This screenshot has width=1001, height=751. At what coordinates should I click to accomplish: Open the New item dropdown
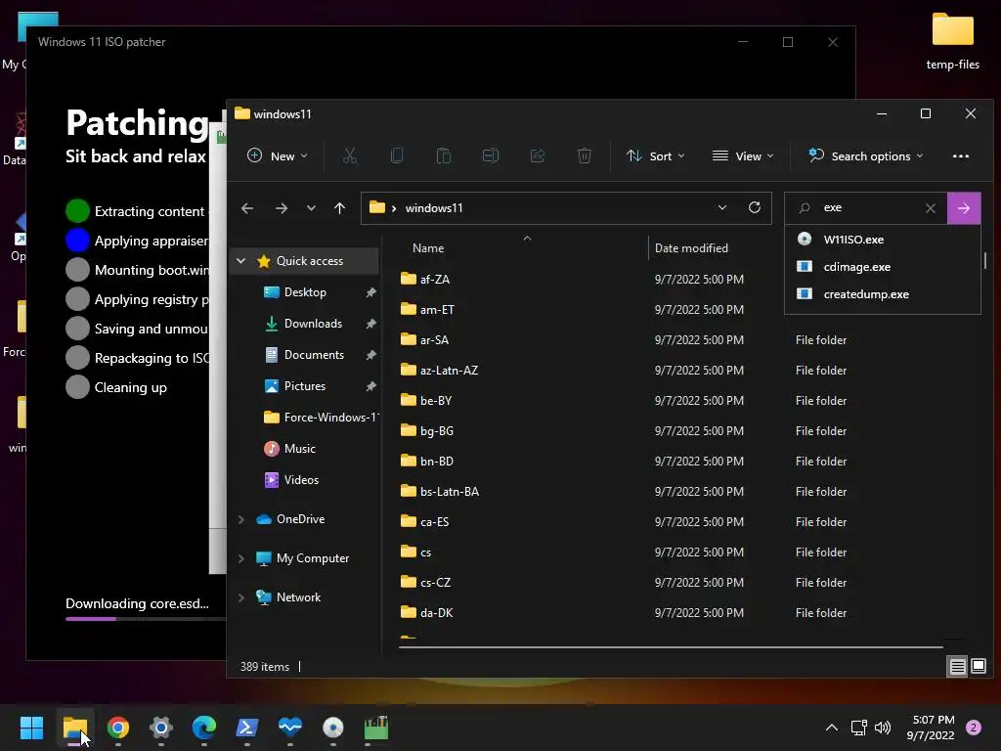pos(277,155)
